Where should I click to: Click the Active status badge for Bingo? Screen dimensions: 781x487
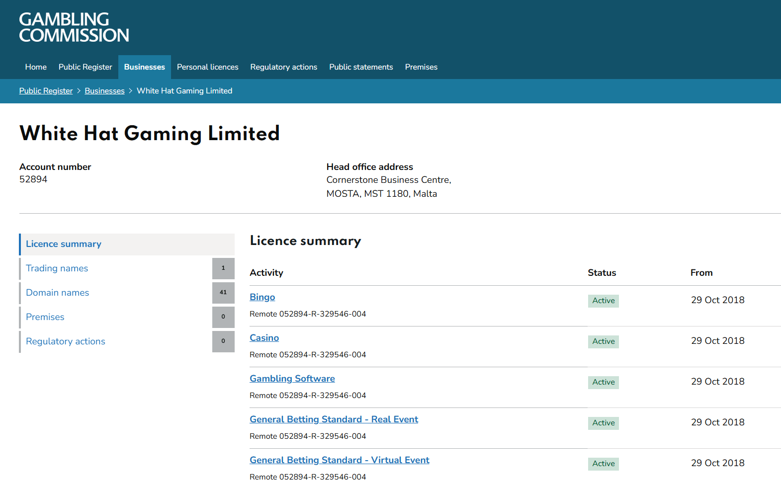[x=604, y=301]
